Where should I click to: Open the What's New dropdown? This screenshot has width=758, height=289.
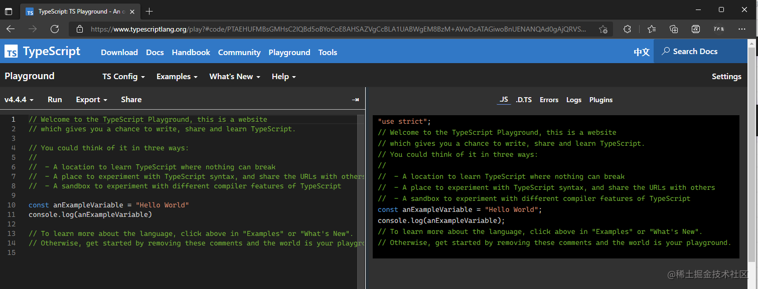click(234, 77)
